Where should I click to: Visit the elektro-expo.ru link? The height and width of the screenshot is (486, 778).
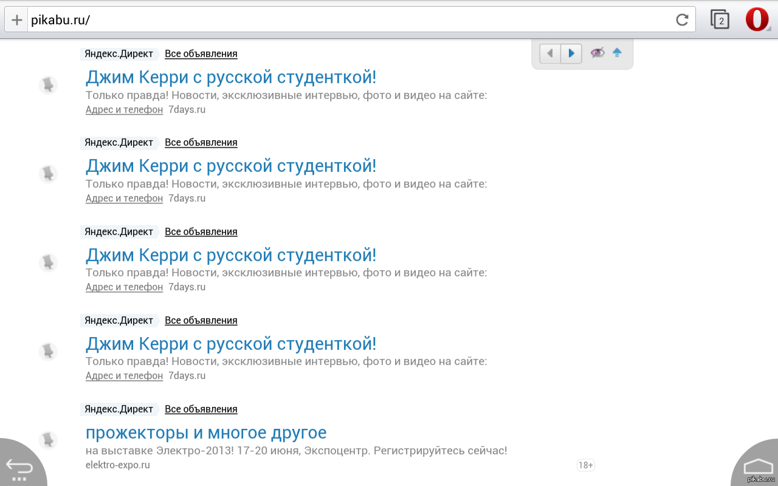(118, 465)
